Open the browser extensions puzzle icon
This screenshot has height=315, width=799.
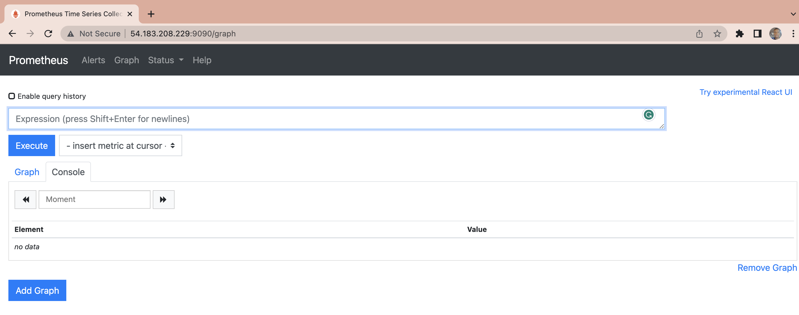tap(739, 34)
